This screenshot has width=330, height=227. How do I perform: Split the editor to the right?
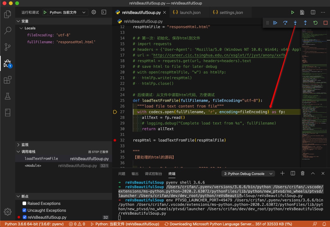[x=313, y=12]
